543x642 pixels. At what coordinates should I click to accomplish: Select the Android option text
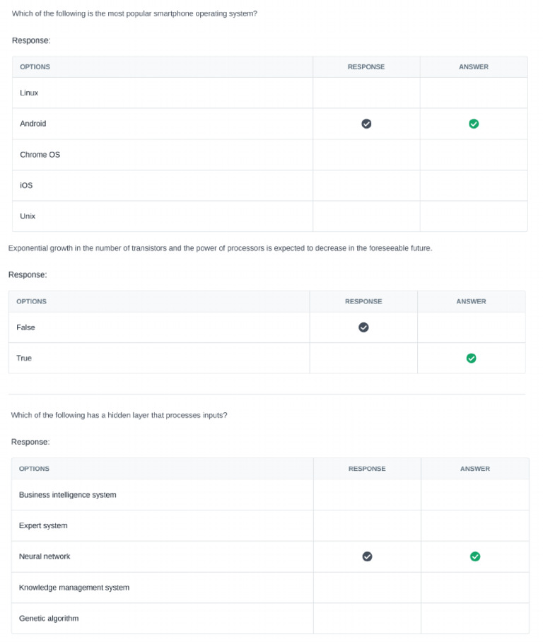click(x=33, y=124)
